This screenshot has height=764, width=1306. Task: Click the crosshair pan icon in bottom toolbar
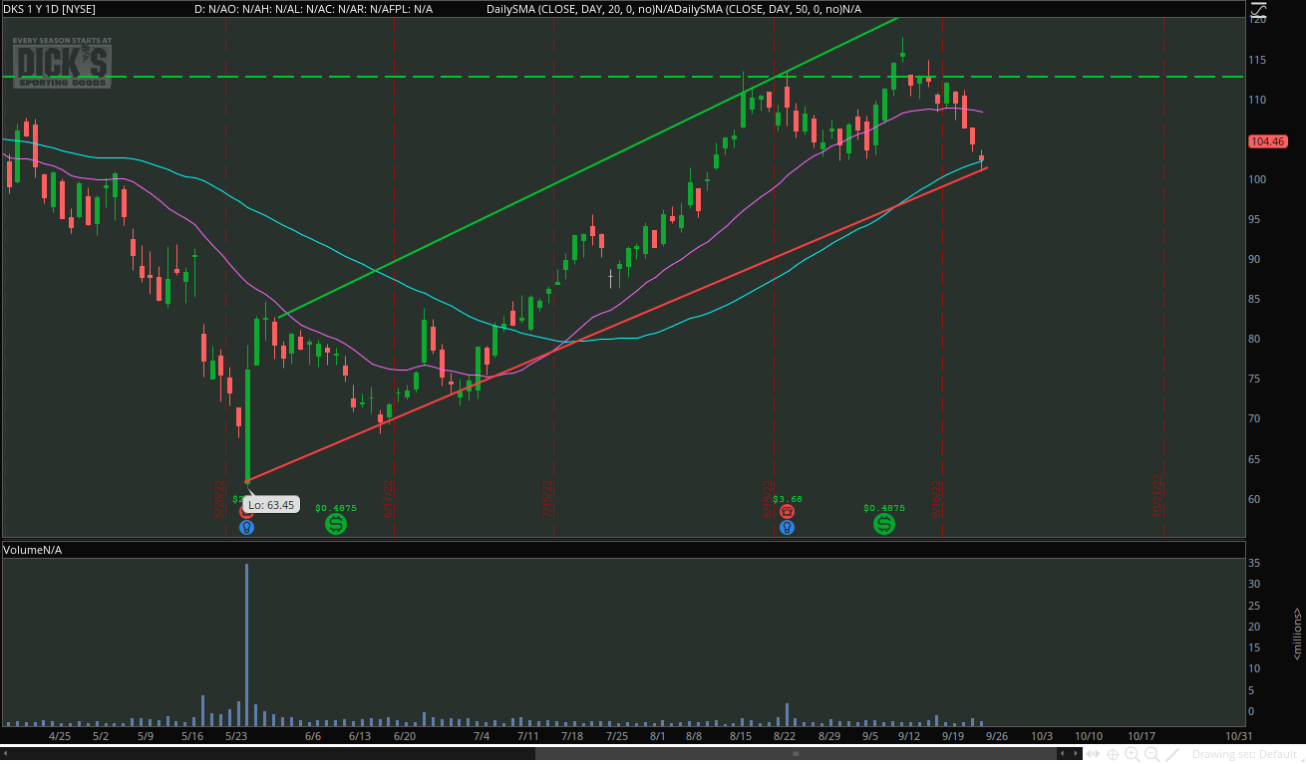coord(1114,755)
